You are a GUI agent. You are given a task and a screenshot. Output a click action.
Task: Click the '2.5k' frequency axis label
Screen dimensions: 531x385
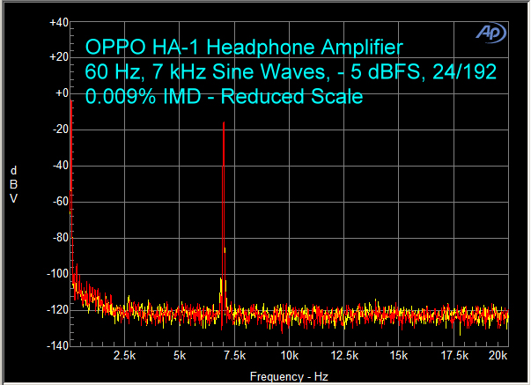point(125,356)
